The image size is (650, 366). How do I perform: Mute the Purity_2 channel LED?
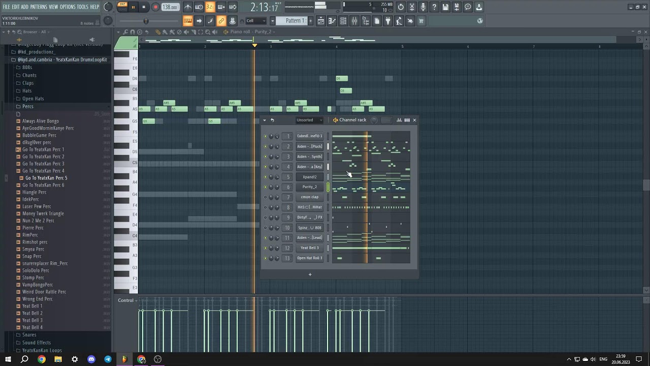[x=265, y=187]
